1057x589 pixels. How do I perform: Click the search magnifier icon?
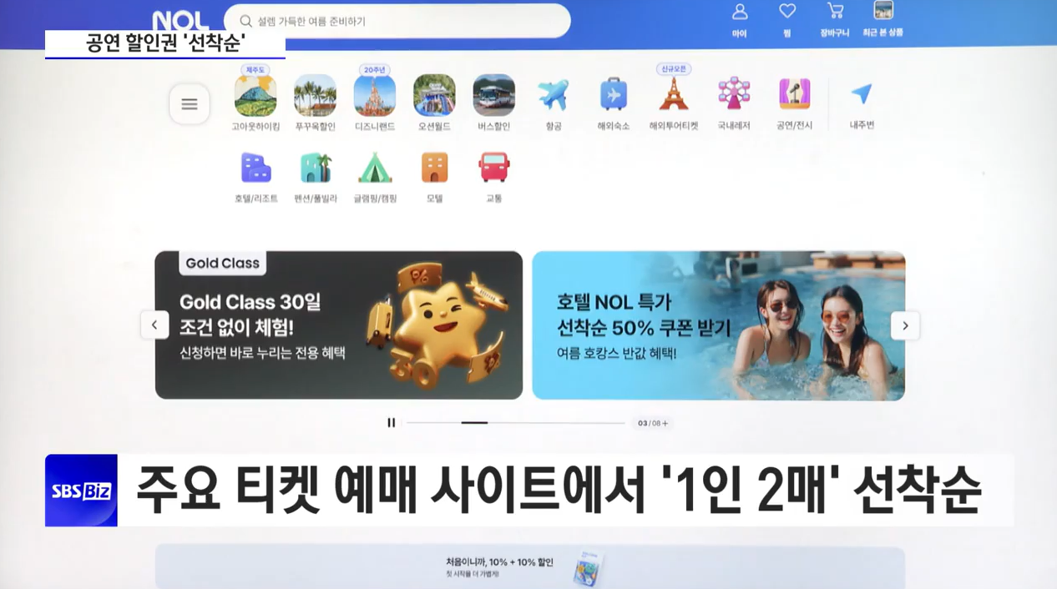tap(245, 21)
